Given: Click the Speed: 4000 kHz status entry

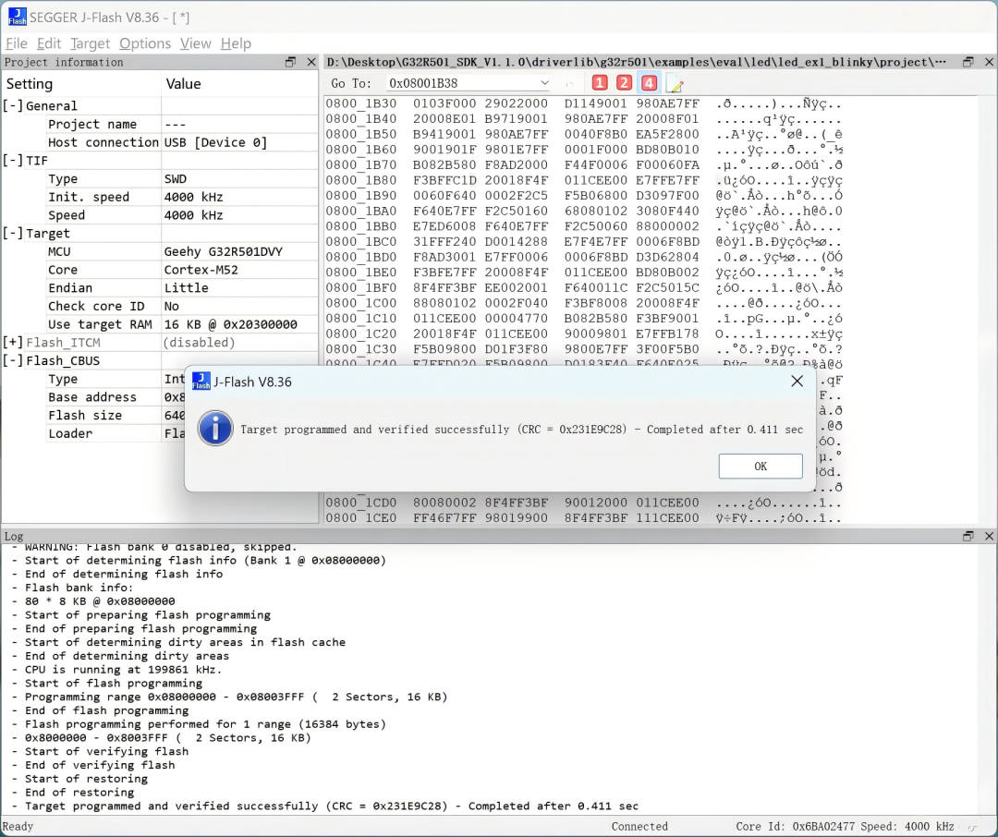Looking at the screenshot, I should 907,826.
